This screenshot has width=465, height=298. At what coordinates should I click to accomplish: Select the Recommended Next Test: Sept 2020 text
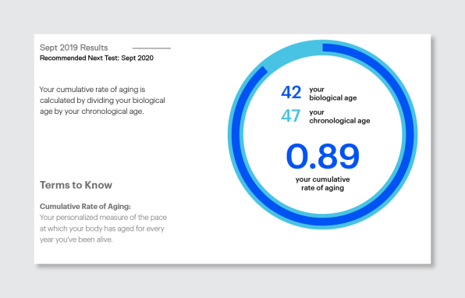click(97, 58)
